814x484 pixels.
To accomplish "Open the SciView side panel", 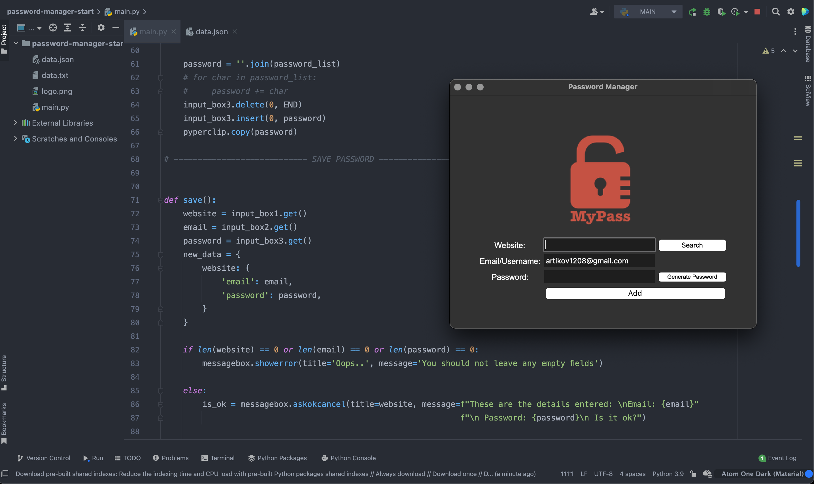I will coord(808,91).
